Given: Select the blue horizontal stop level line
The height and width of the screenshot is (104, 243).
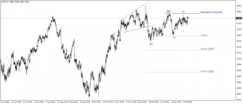Looking at the screenshot, I should click(182, 13).
